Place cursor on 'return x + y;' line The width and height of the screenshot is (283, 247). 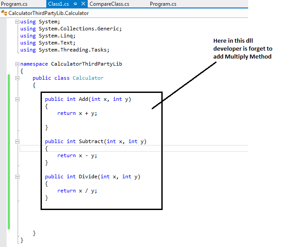coord(77,113)
